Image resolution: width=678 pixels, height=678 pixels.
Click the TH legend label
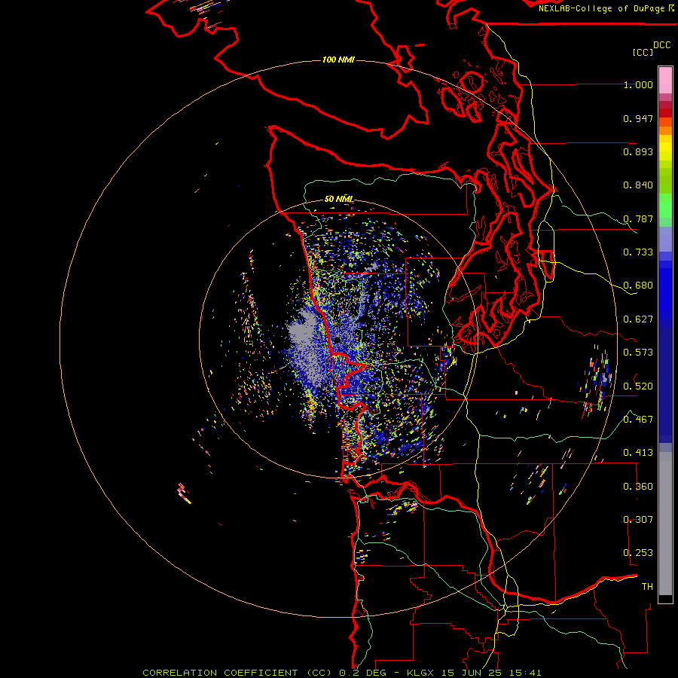point(647,587)
